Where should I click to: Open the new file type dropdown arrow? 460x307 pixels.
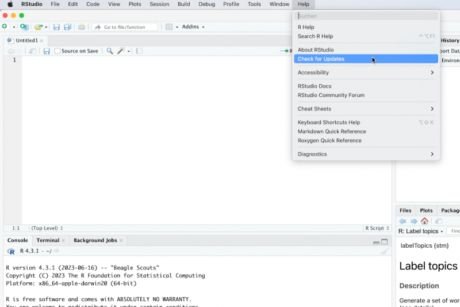pyautogui.click(x=14, y=27)
